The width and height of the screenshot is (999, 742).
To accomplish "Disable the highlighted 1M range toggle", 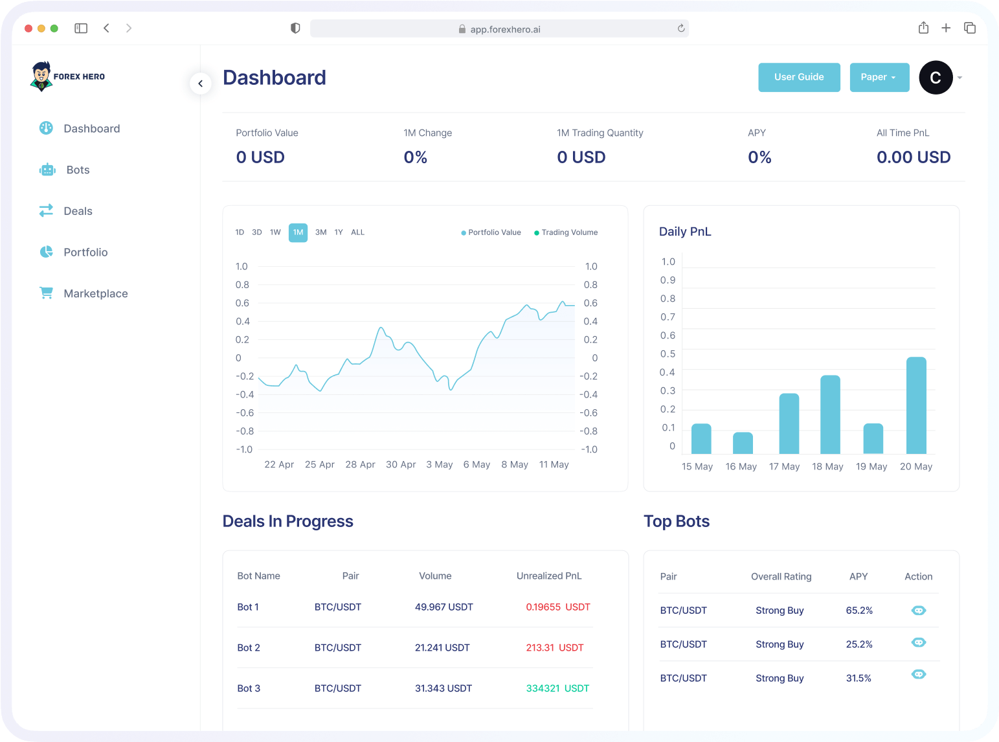I will coord(298,232).
